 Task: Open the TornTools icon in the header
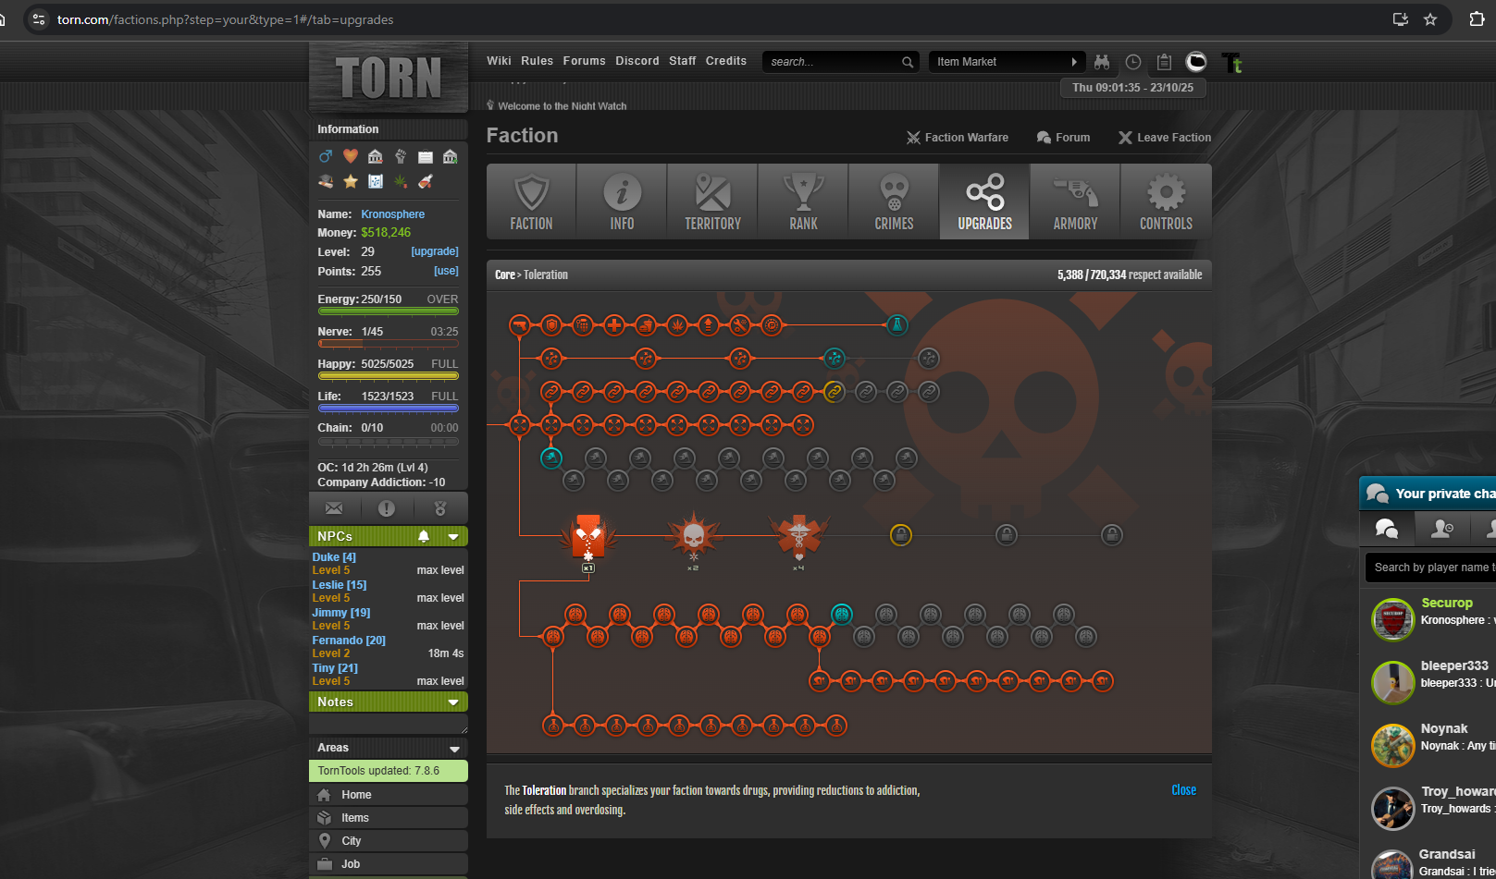click(x=1232, y=63)
